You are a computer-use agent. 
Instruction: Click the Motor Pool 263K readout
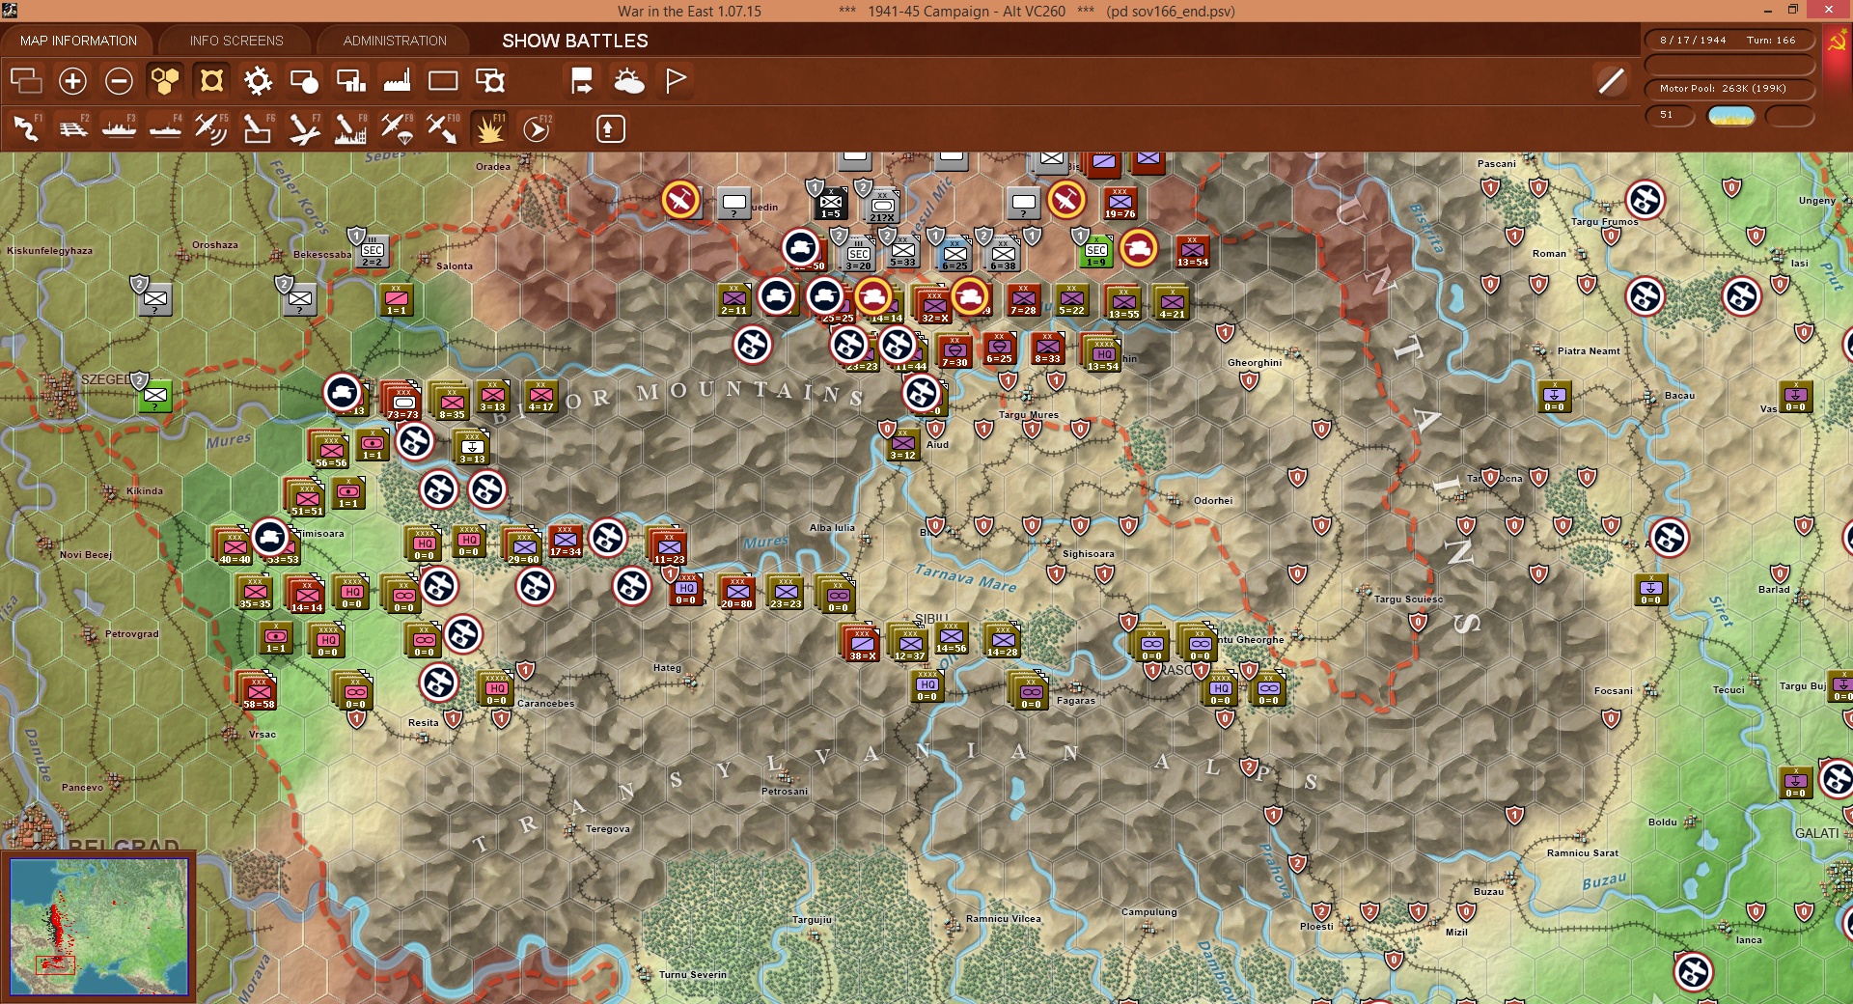[1729, 89]
